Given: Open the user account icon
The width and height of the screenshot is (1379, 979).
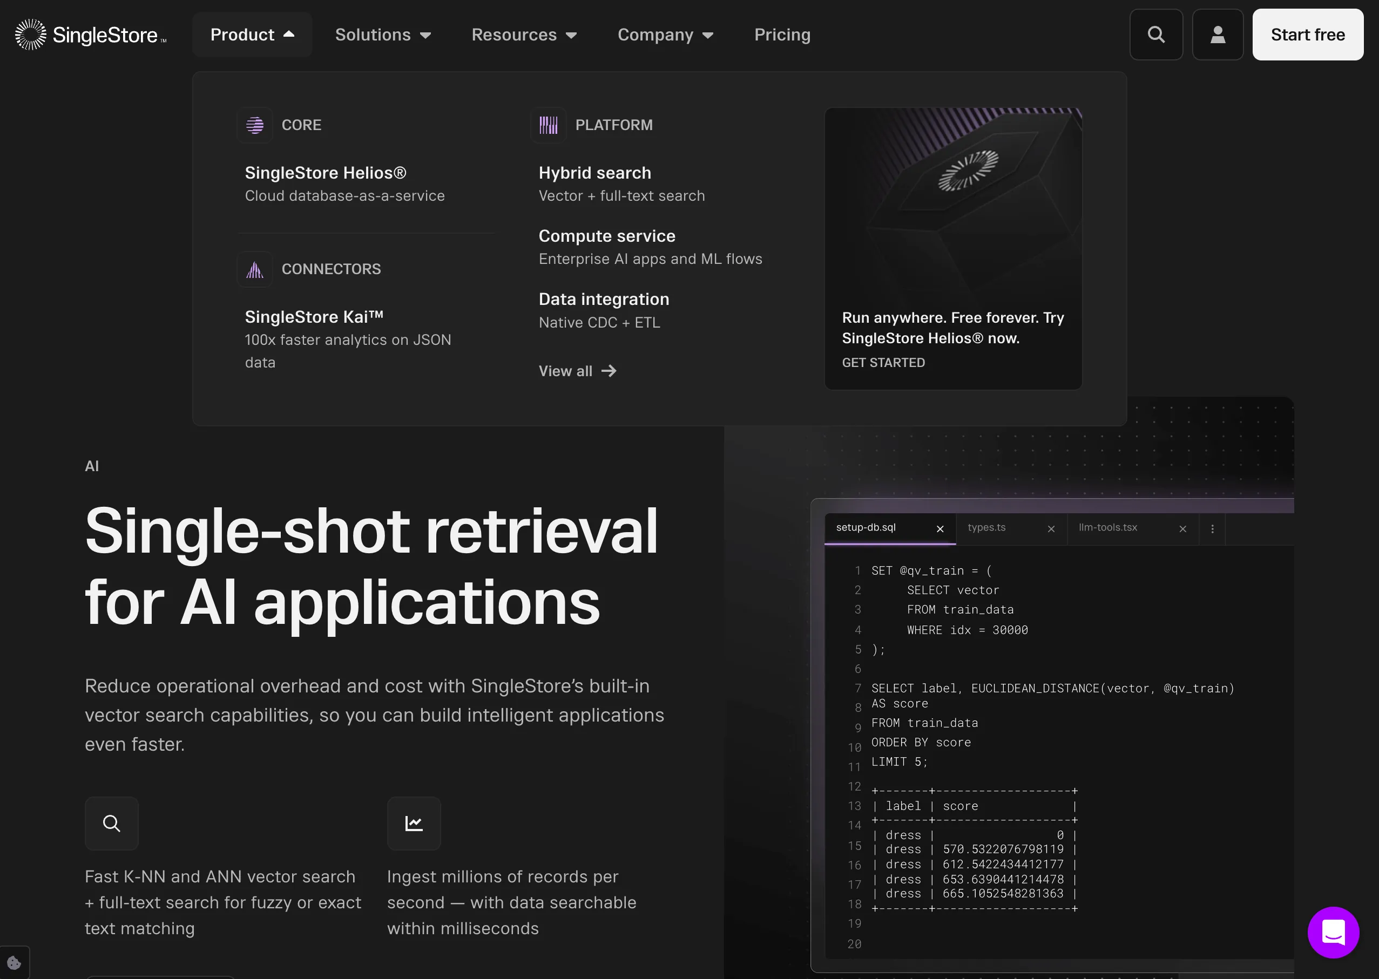Looking at the screenshot, I should click(1218, 35).
